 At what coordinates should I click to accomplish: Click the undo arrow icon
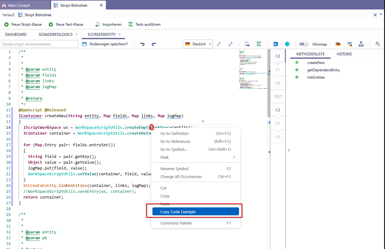[x=142, y=44]
